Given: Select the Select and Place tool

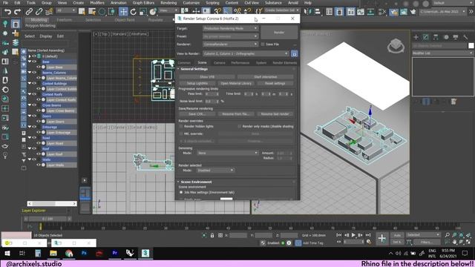Looking at the screenshot, I should 153,12.
